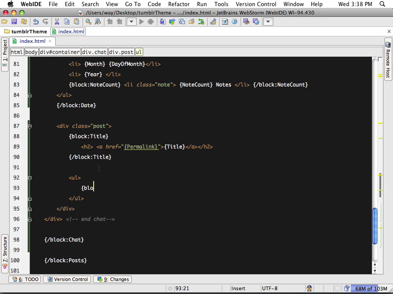Viewport: 393px width, 294px height.
Task: Navigate back with the left arrow icon
Action: [110, 22]
